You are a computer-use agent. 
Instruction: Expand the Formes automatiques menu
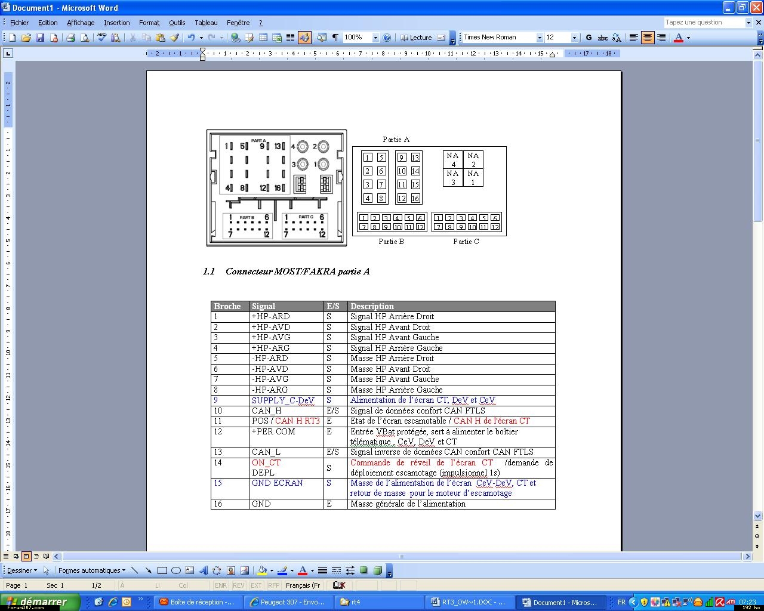(92, 570)
